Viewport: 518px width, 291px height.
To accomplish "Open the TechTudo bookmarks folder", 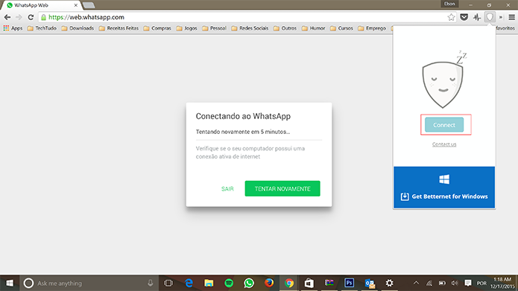I will (42, 28).
